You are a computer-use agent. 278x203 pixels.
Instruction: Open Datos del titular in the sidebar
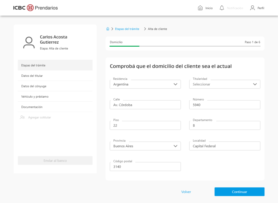click(55, 76)
